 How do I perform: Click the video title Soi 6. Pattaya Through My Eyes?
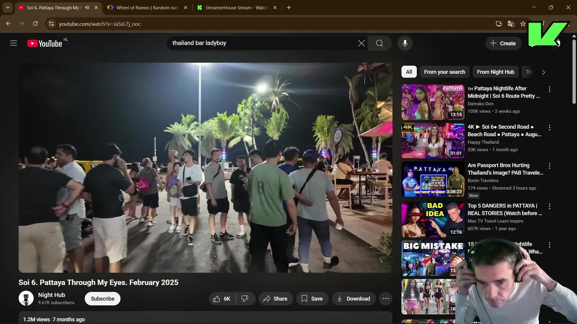point(98,283)
